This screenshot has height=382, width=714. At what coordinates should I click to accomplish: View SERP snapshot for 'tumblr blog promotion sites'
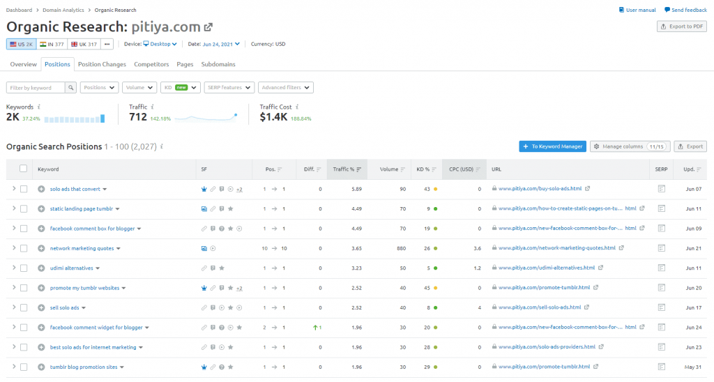(x=662, y=367)
